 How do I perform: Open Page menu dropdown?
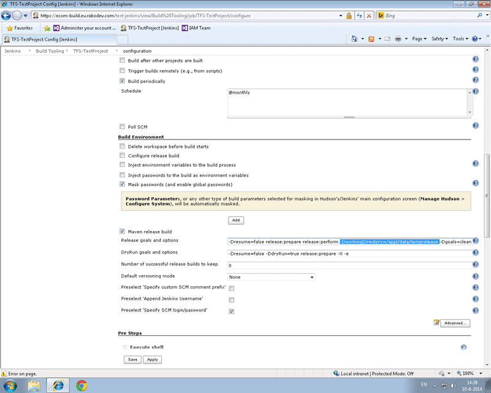(419, 39)
